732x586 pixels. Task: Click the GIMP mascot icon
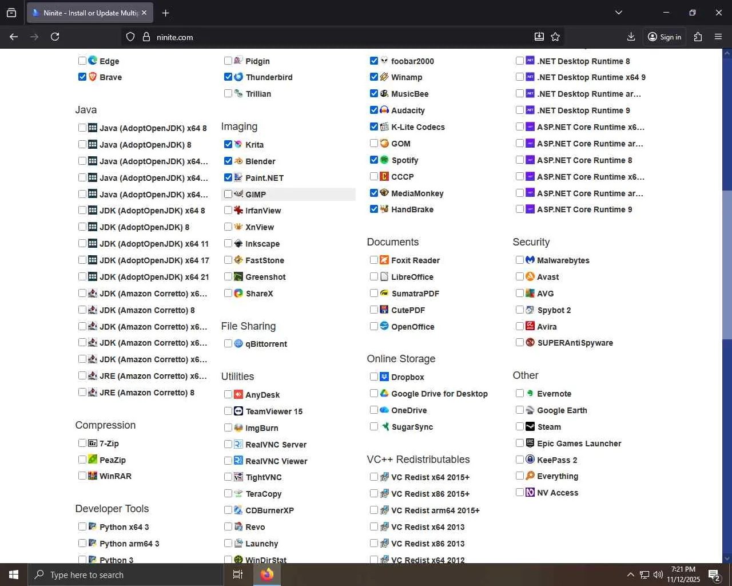238,194
